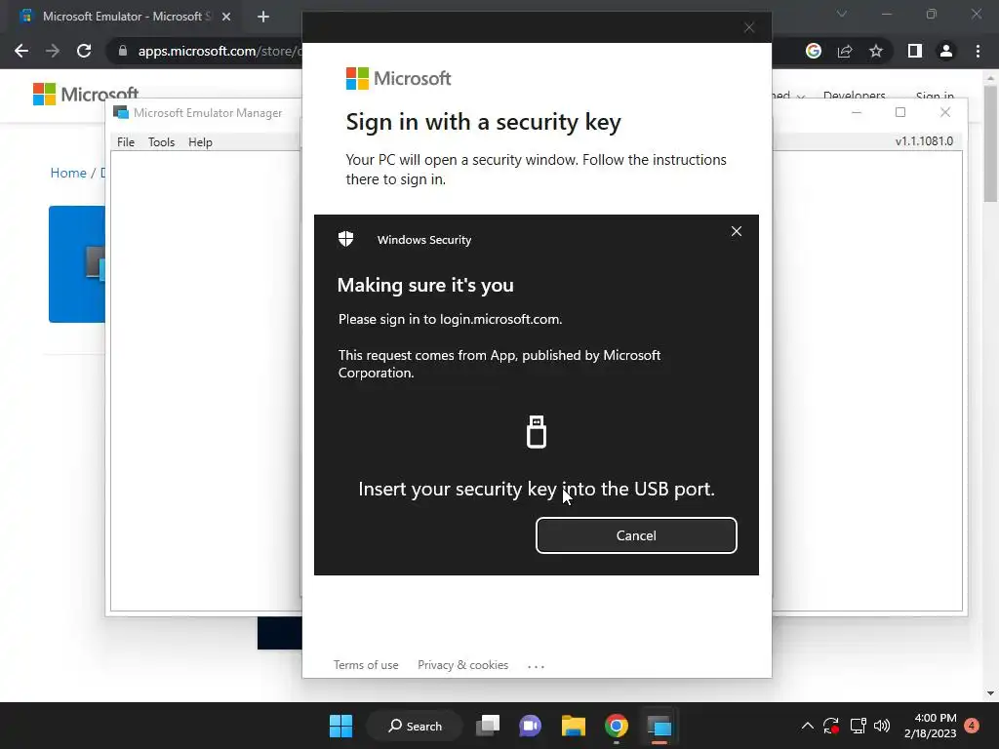Click the volume tray icon
The image size is (999, 749).
882,726
